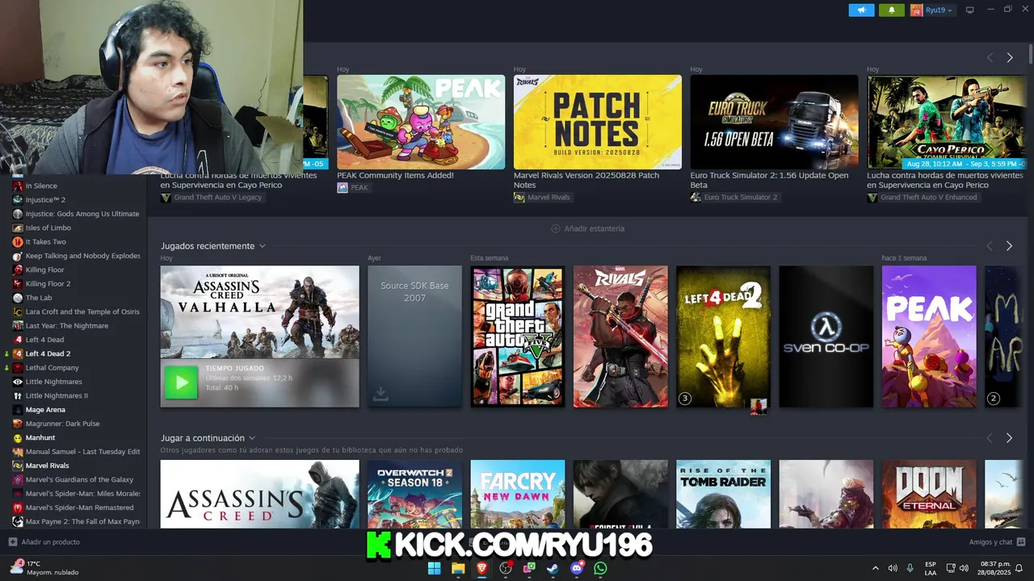1034x581 pixels.
Task: Open Big Picture mode monitor icon
Action: pyautogui.click(x=970, y=10)
